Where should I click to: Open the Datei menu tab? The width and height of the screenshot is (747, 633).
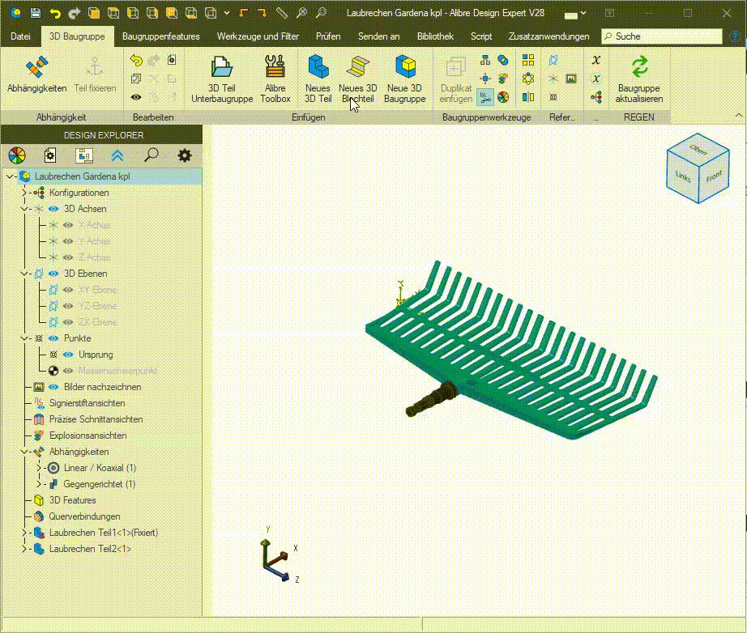[x=20, y=36]
